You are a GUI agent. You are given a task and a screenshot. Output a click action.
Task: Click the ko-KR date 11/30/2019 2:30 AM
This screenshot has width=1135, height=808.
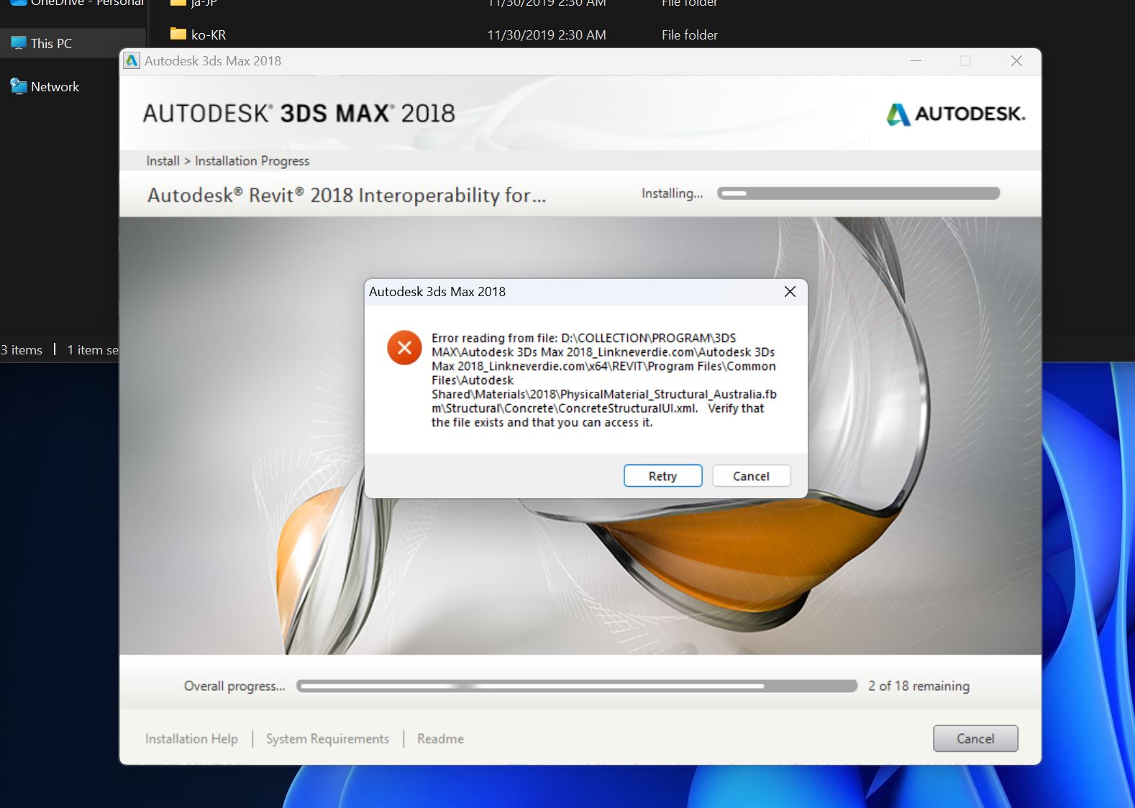(547, 35)
